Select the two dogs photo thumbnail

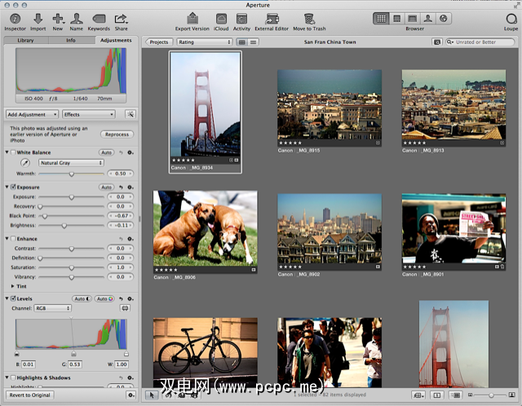[205, 227]
